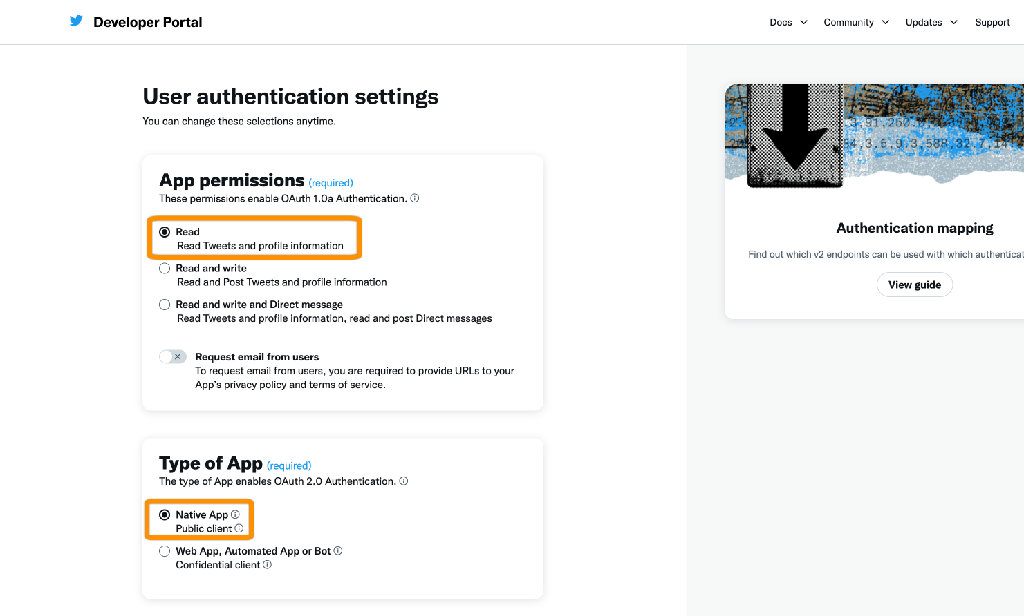This screenshot has height=616, width=1024.
Task: Click info icon beside OAuth 2.0 Authentication
Action: (404, 481)
